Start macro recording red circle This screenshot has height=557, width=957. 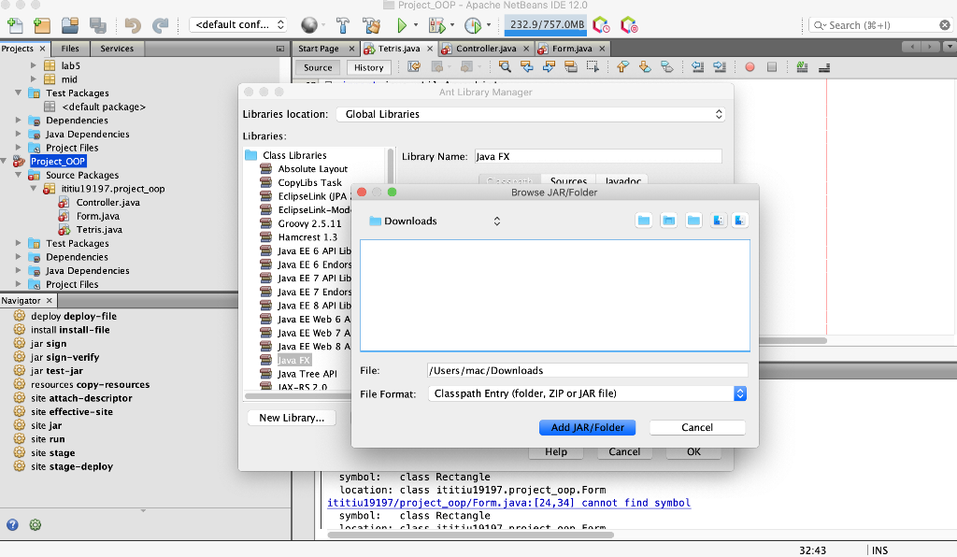[750, 67]
